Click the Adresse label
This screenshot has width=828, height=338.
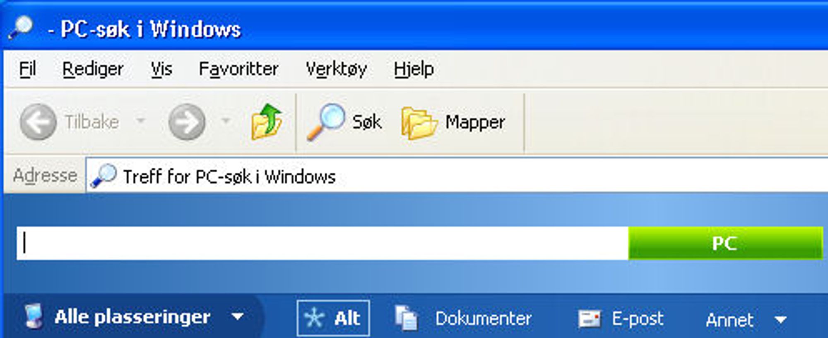[x=45, y=175]
